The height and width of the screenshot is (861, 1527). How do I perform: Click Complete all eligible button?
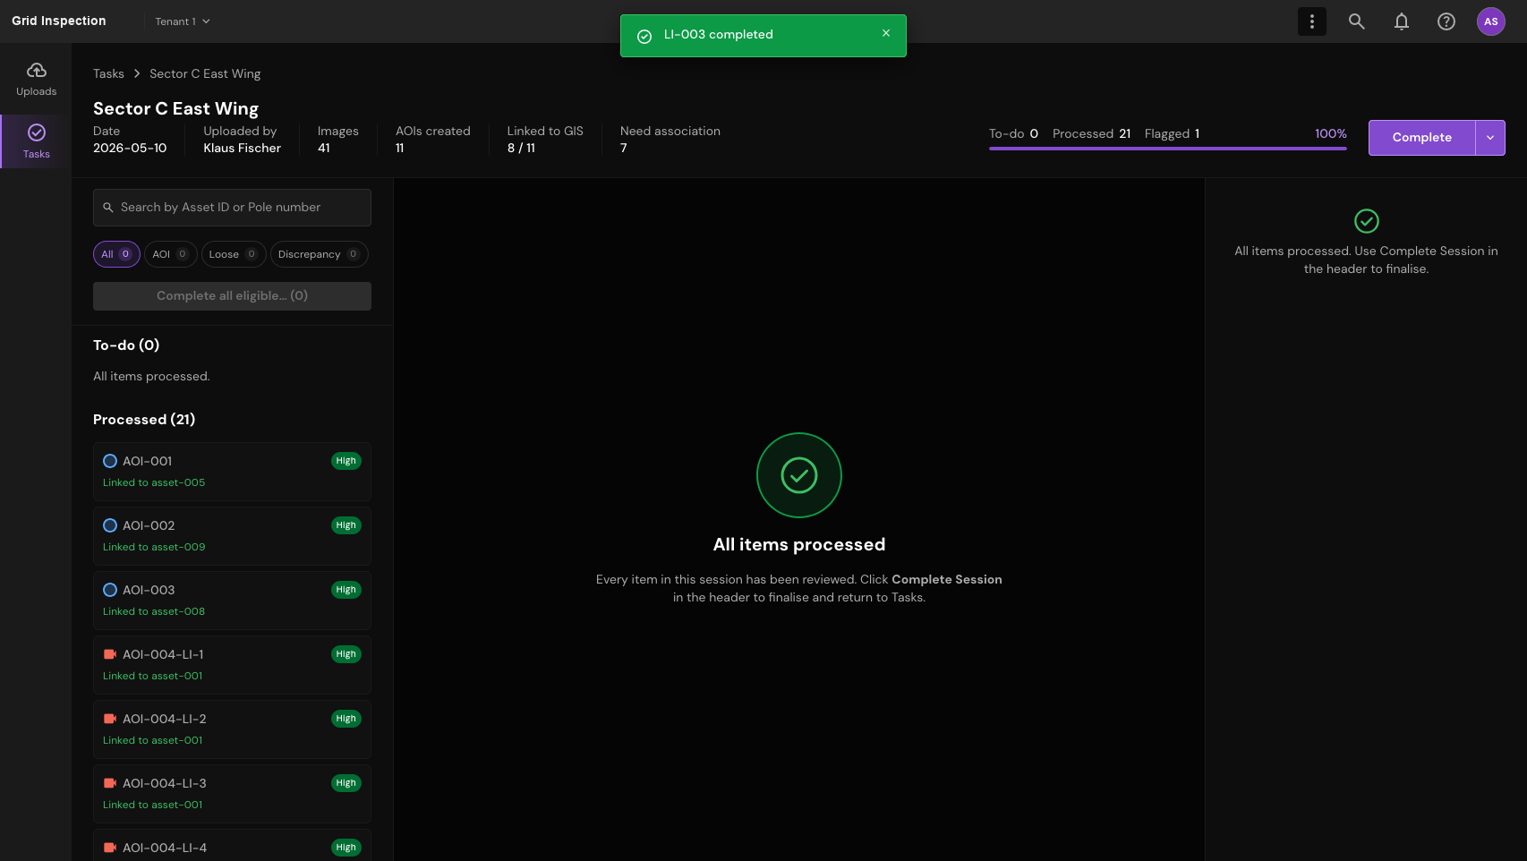(232, 296)
